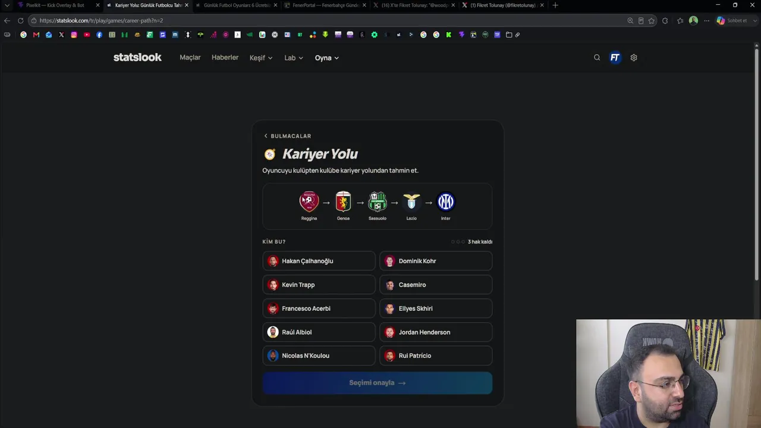Switch to the X'te Fikret Tolunay tab
The height and width of the screenshot is (428, 761).
[x=414, y=5]
